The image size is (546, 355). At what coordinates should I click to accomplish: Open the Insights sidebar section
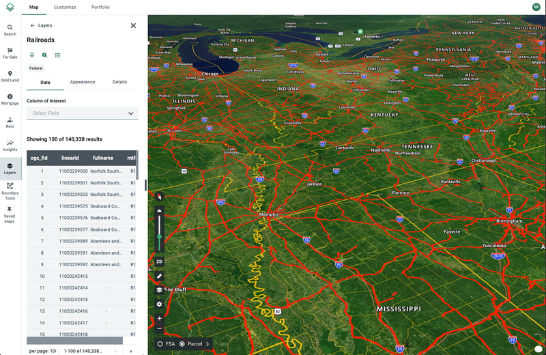click(x=10, y=145)
